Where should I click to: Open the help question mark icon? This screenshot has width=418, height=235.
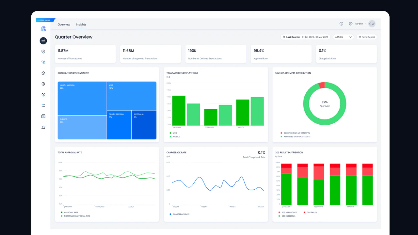tap(341, 24)
